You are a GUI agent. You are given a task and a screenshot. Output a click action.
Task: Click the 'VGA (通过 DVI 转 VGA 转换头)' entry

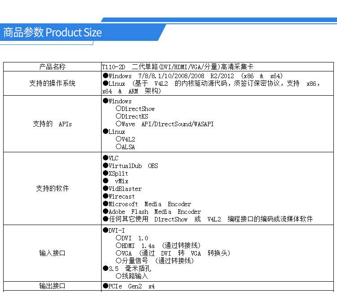click(173, 253)
